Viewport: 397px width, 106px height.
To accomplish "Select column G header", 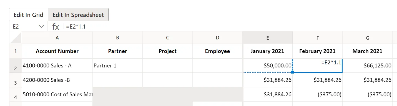I will pyautogui.click(x=368, y=37).
